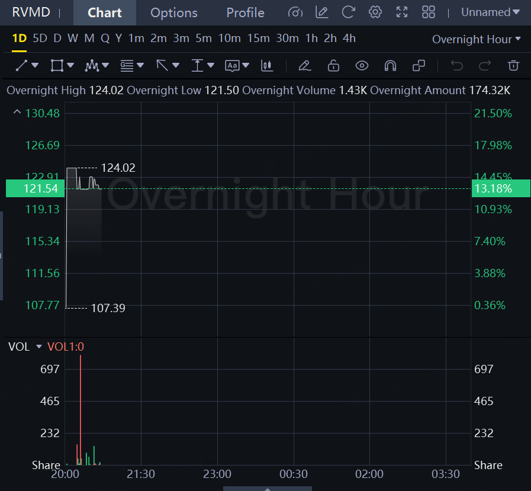Screen dimensions: 531x491
Task: Click the VOL1:0 indicator value
Action: point(65,346)
